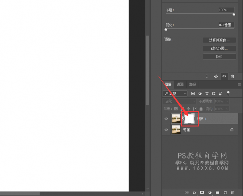Select the white layer mask thumbnail

coord(189,119)
